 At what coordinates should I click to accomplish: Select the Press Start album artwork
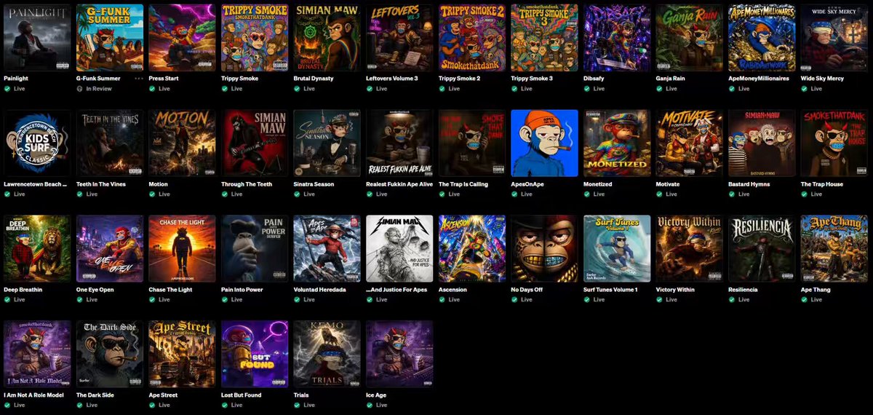click(x=182, y=38)
